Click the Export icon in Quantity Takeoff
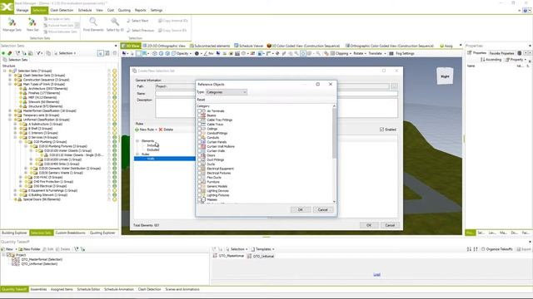533x299 pixels. [519, 249]
